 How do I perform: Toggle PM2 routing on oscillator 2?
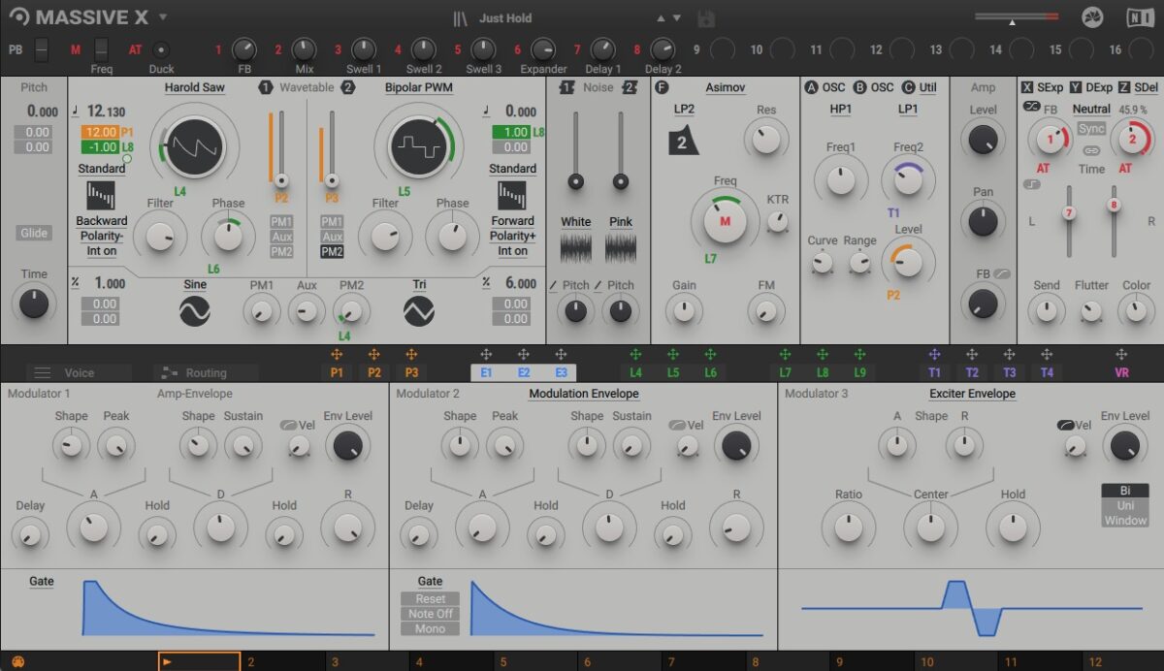pos(332,252)
